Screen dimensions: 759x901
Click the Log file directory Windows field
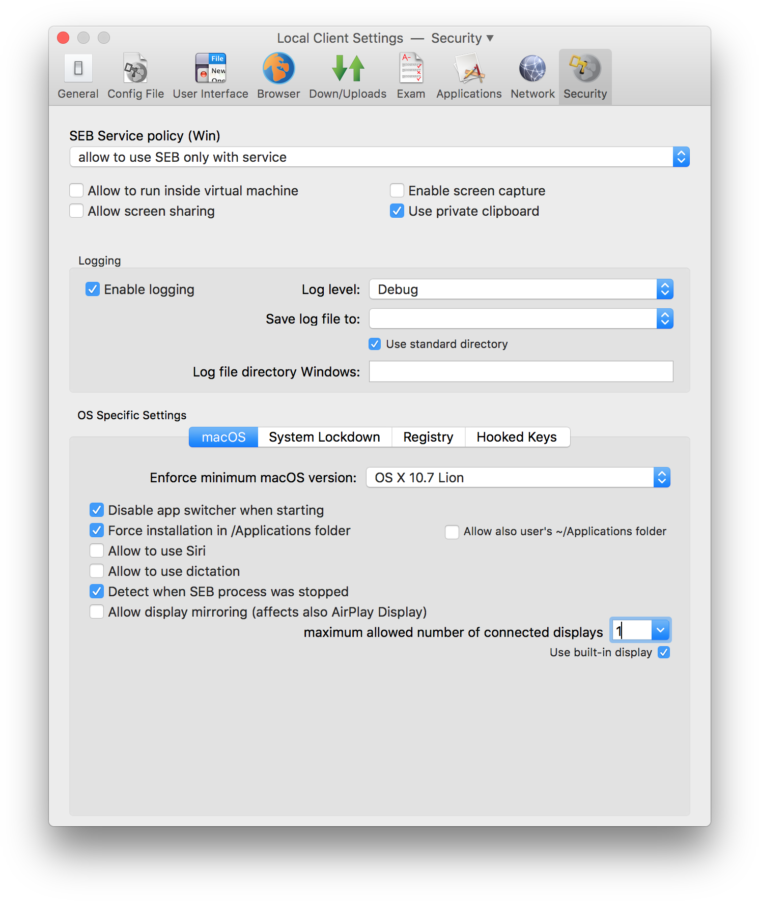(x=521, y=371)
